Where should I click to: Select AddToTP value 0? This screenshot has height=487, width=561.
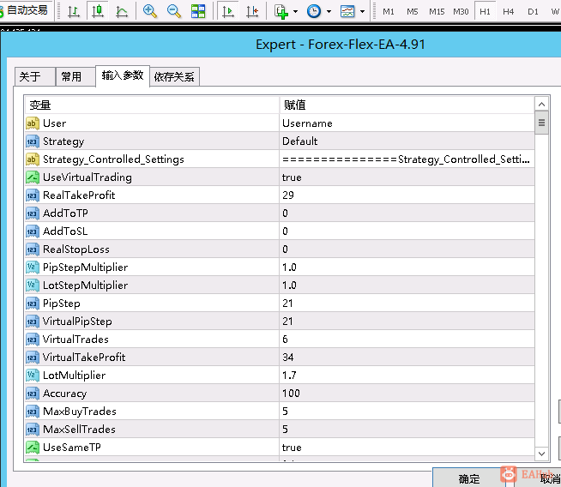pyautogui.click(x=407, y=213)
